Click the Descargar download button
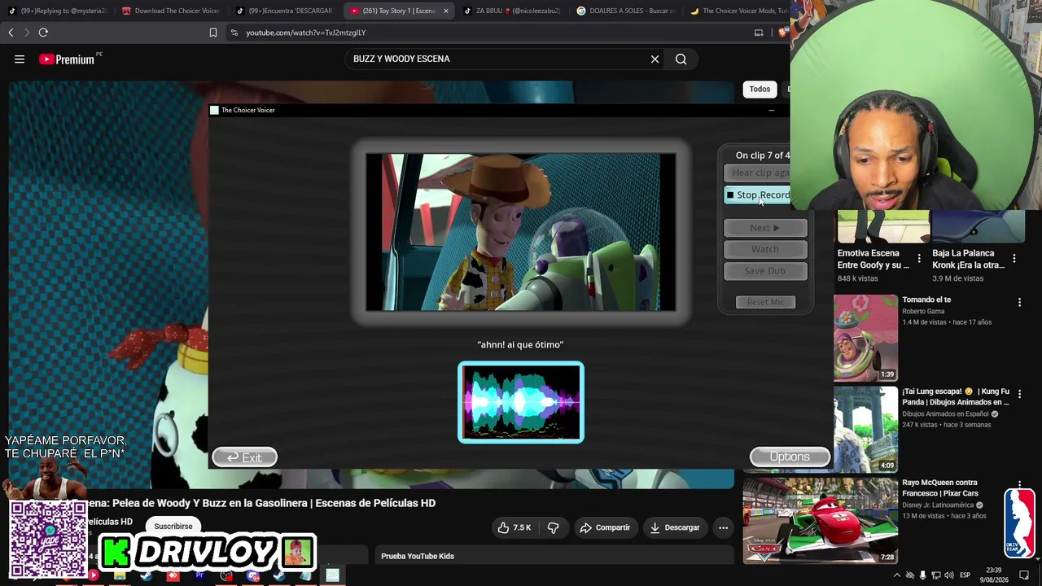 pos(675,527)
